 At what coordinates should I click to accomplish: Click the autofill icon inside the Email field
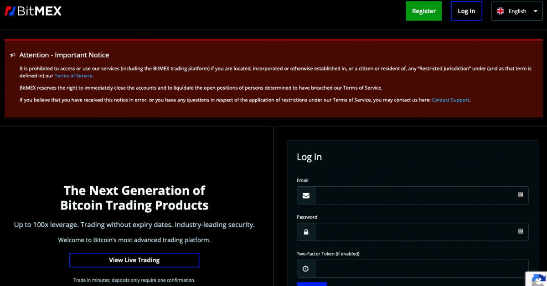pos(521,194)
